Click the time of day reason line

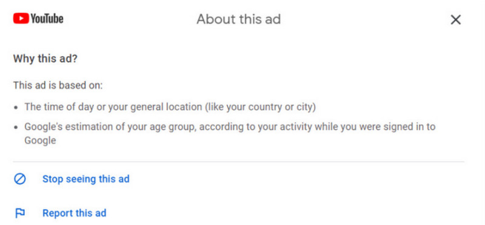(170, 107)
